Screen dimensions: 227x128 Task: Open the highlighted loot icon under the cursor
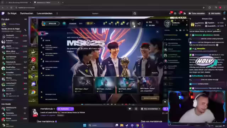(133, 24)
